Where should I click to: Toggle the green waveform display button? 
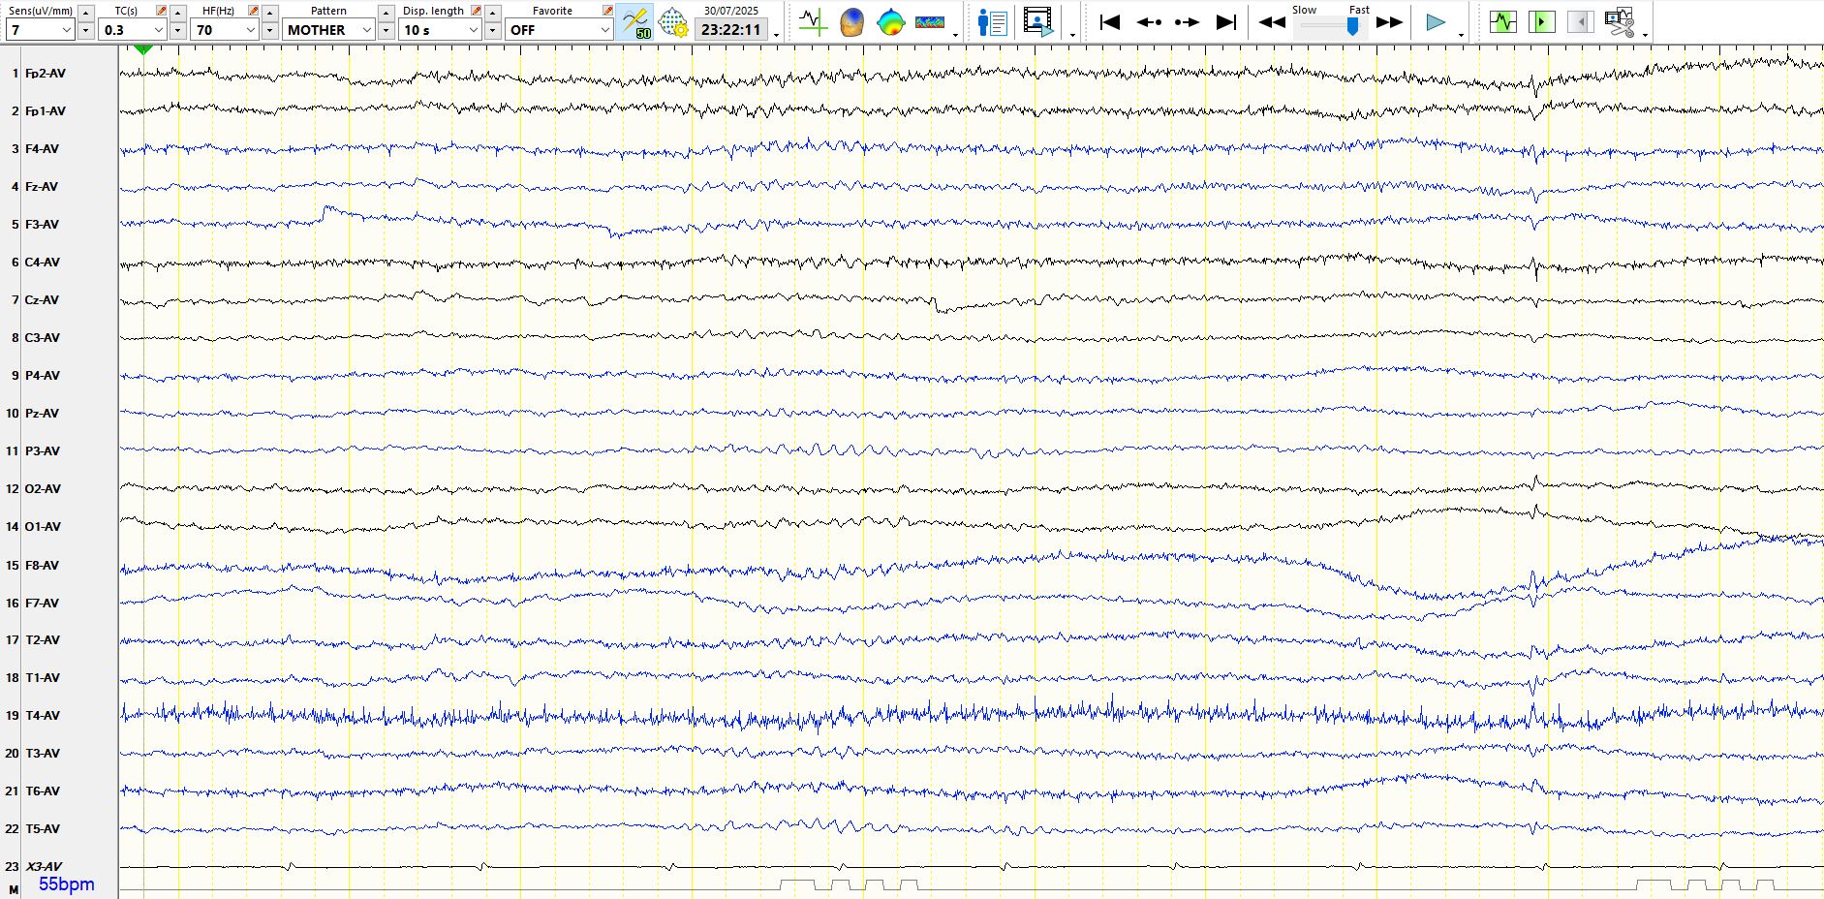[x=1502, y=22]
